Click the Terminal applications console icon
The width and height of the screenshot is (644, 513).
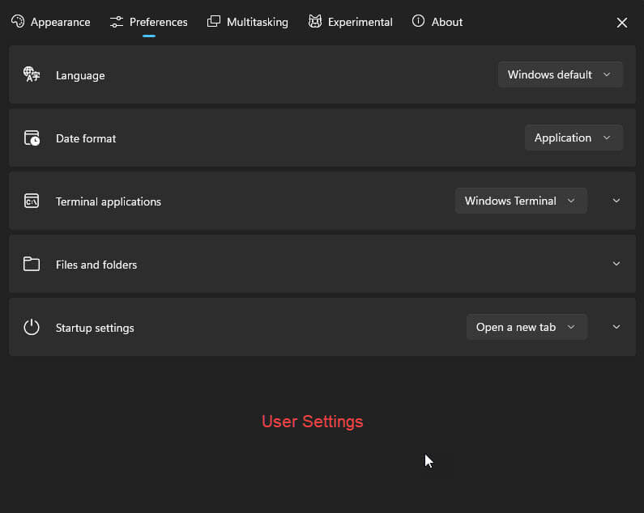pos(32,201)
